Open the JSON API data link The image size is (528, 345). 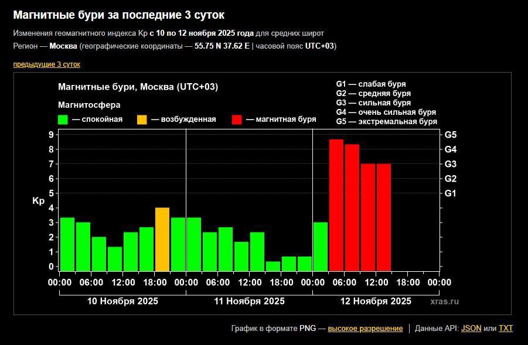coord(471,329)
